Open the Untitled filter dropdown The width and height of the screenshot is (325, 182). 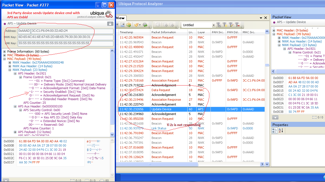[x=214, y=25]
